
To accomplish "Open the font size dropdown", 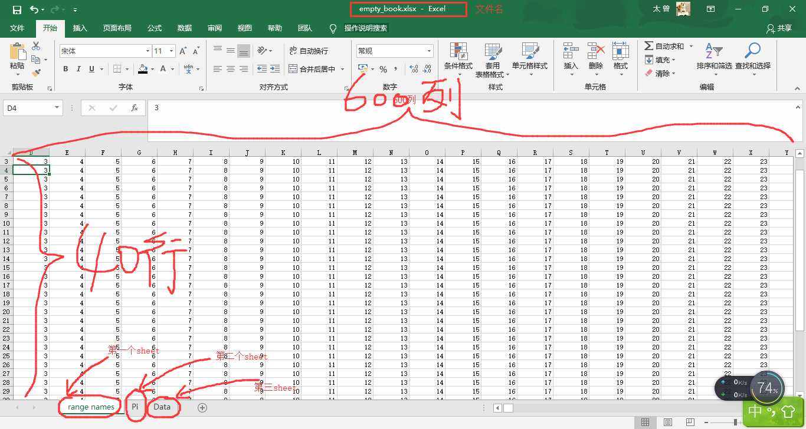I will coord(172,51).
